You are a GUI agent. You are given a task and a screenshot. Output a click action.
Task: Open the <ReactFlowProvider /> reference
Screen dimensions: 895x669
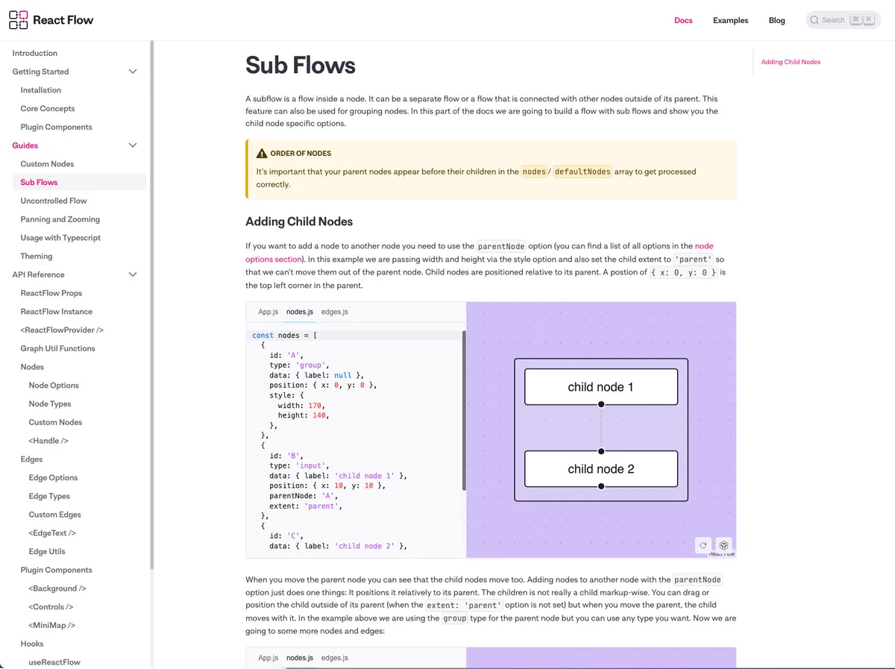[62, 330]
